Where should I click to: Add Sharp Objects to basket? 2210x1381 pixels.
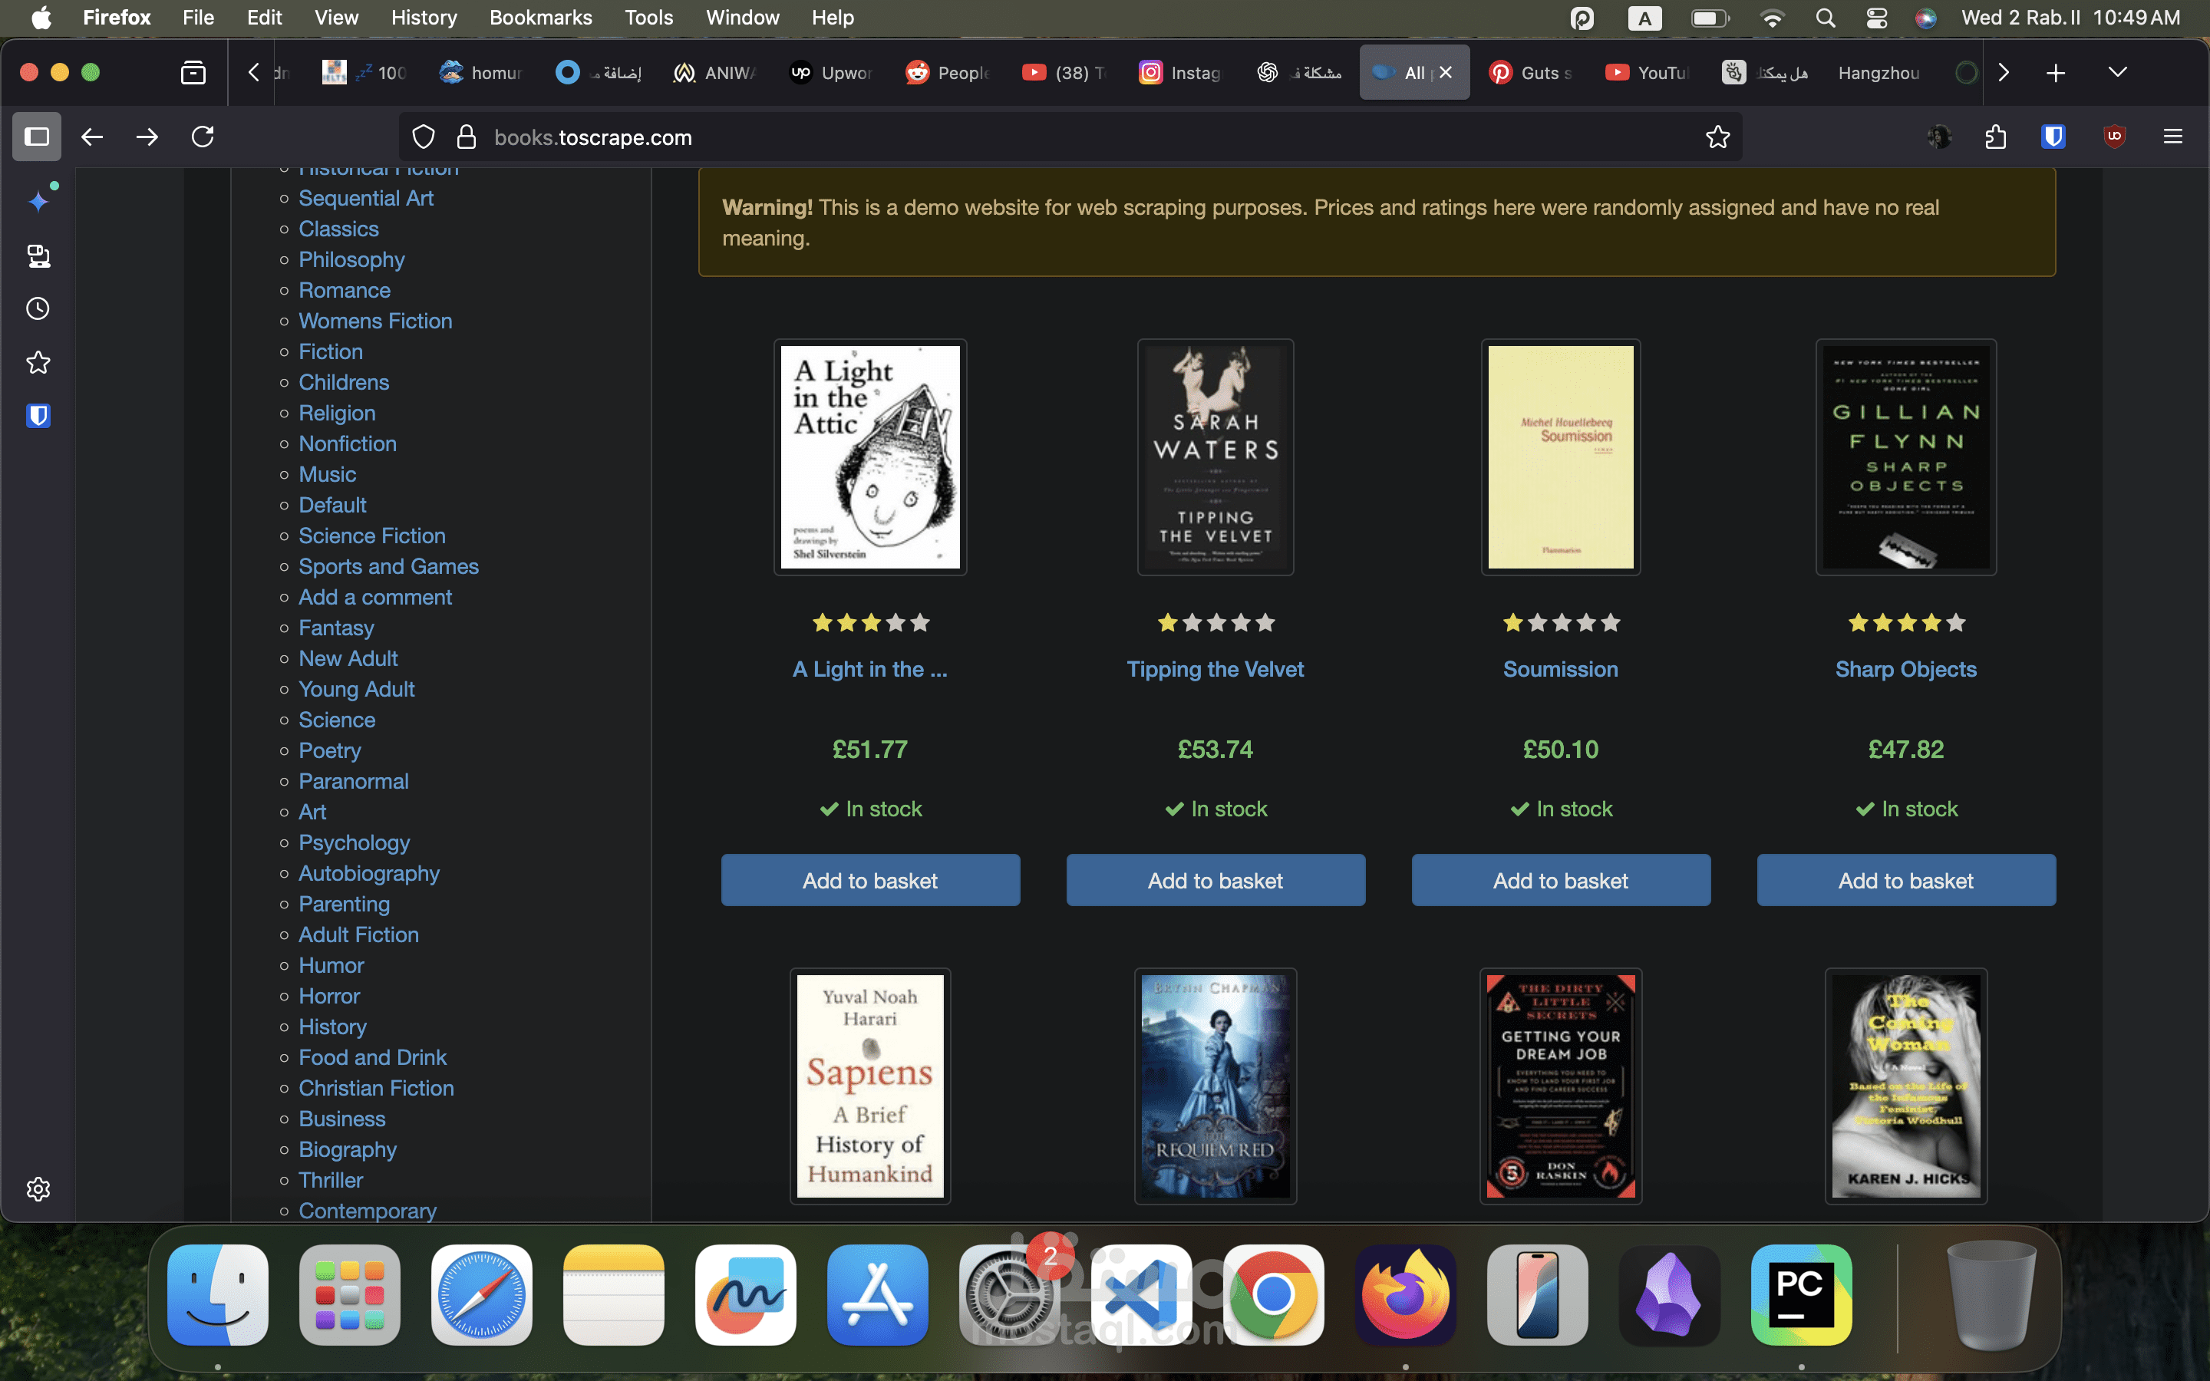pos(1905,881)
